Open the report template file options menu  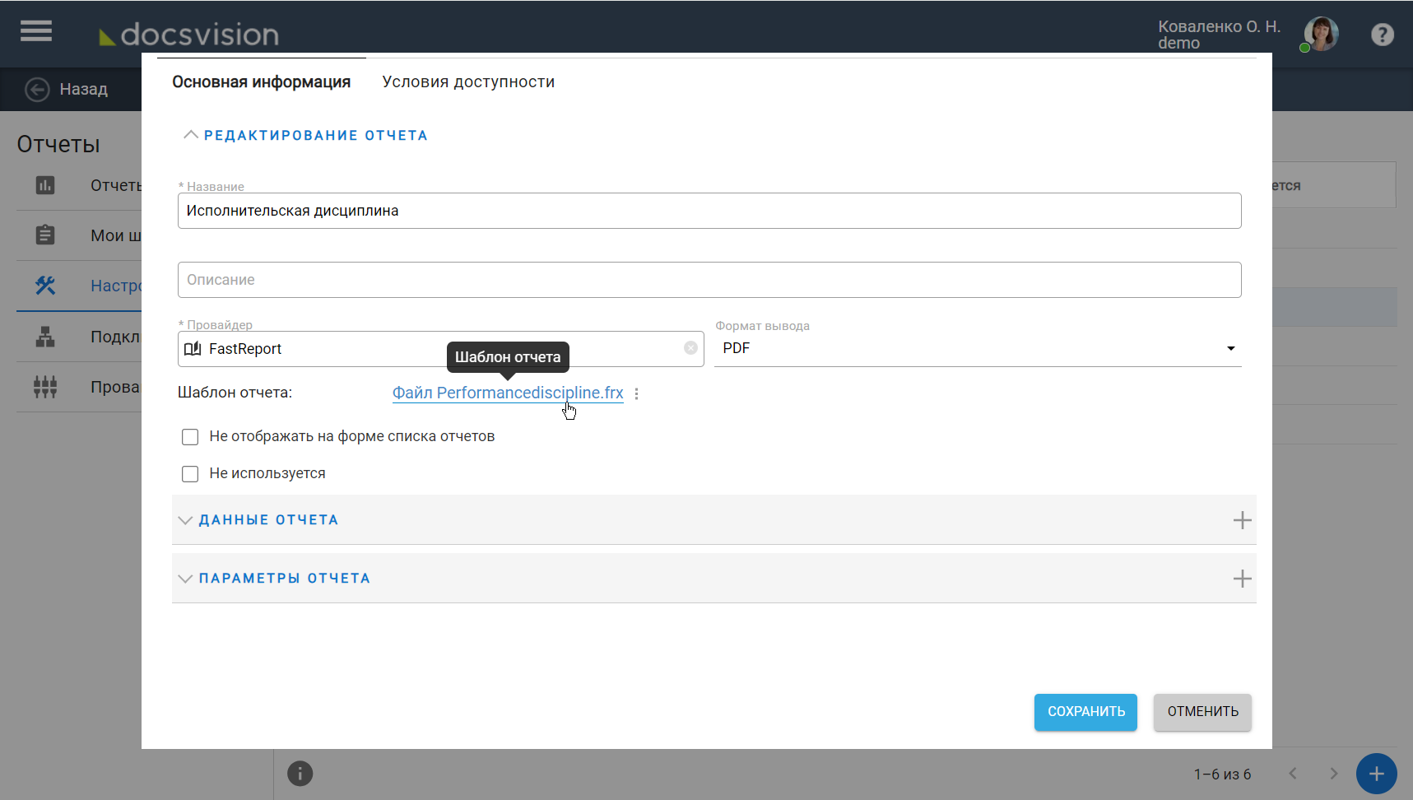(x=636, y=394)
